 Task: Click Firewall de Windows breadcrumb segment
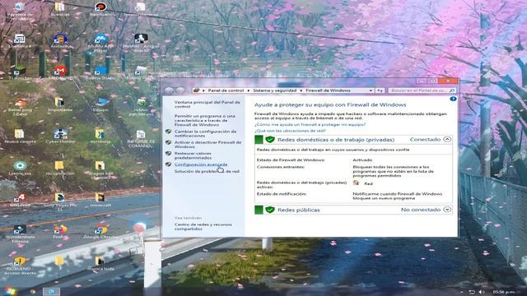point(328,90)
